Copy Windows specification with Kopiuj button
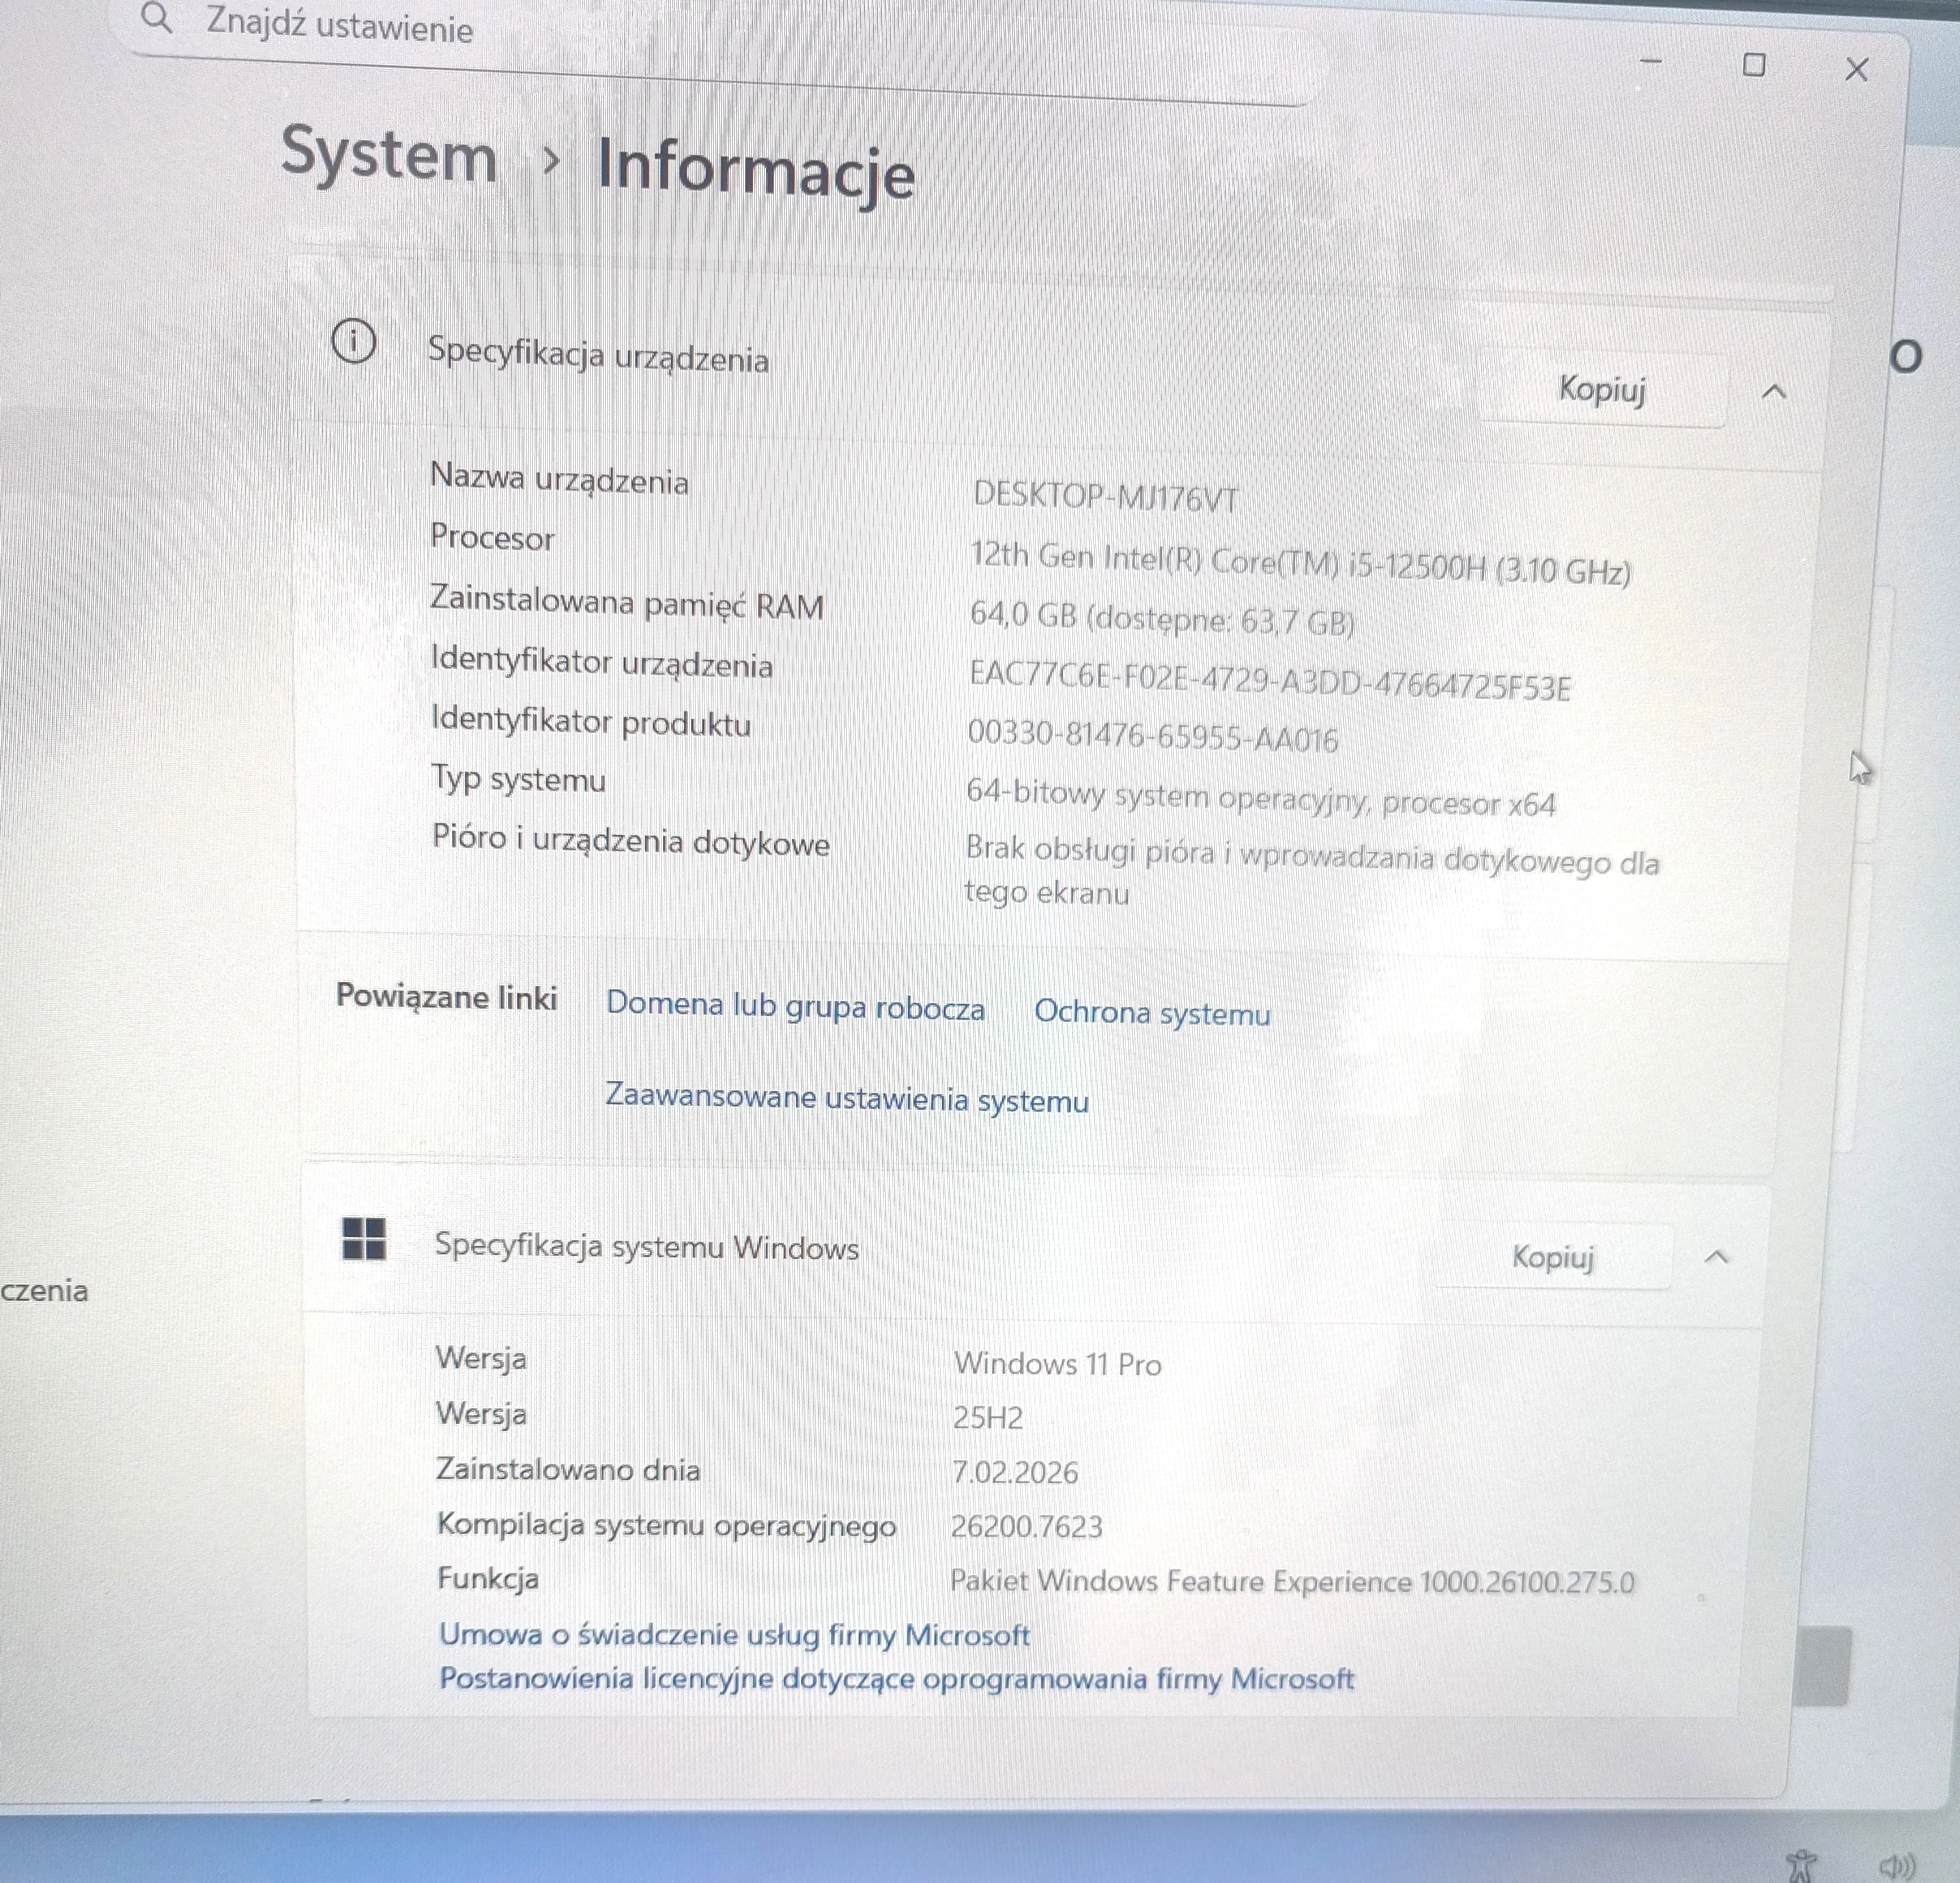 point(1552,1257)
